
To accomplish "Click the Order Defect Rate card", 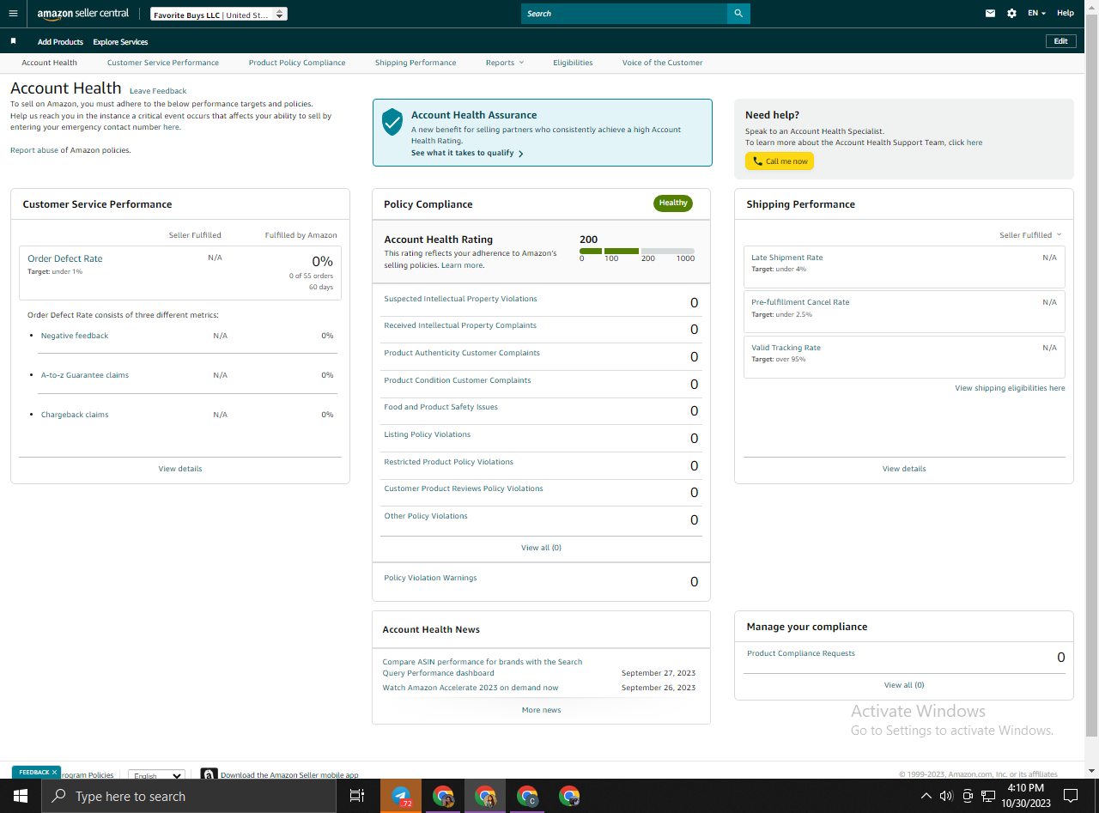I will tap(180, 273).
